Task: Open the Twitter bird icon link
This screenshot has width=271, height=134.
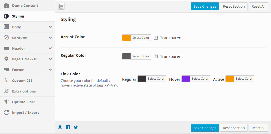Action: click(76, 127)
